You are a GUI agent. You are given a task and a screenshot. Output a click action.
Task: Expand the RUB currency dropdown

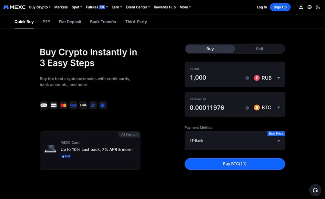[x=267, y=78]
